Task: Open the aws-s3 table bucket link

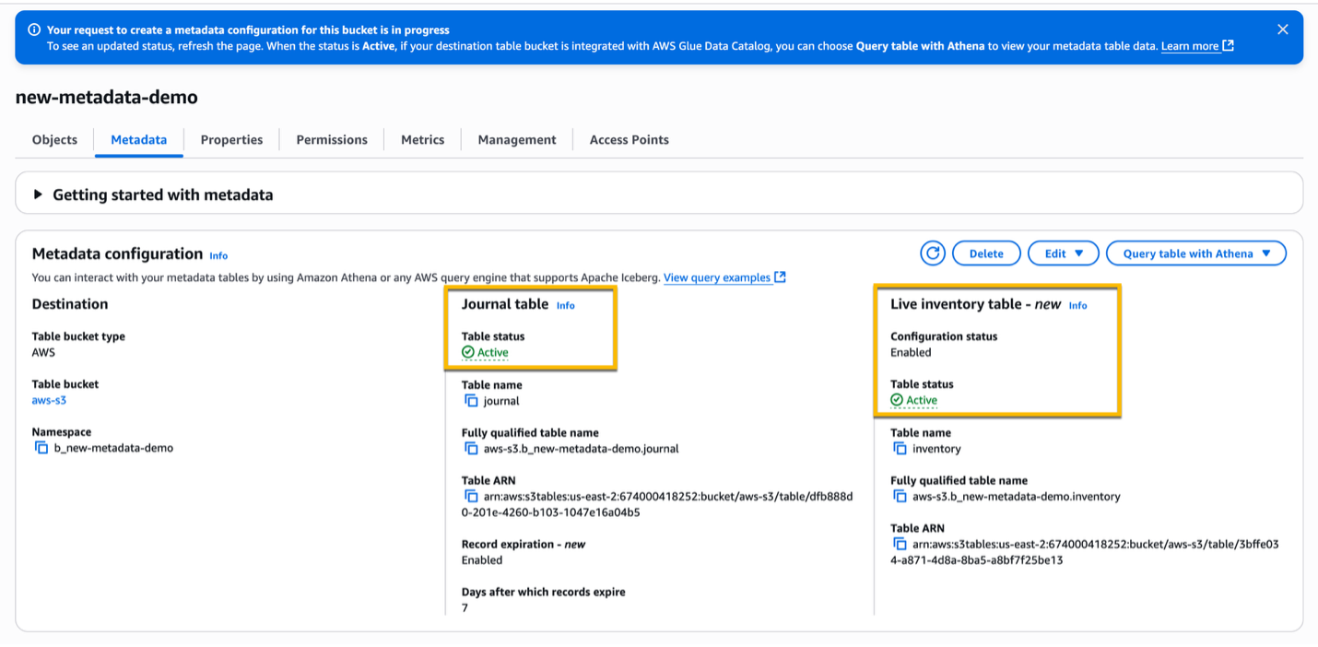Action: [x=49, y=400]
